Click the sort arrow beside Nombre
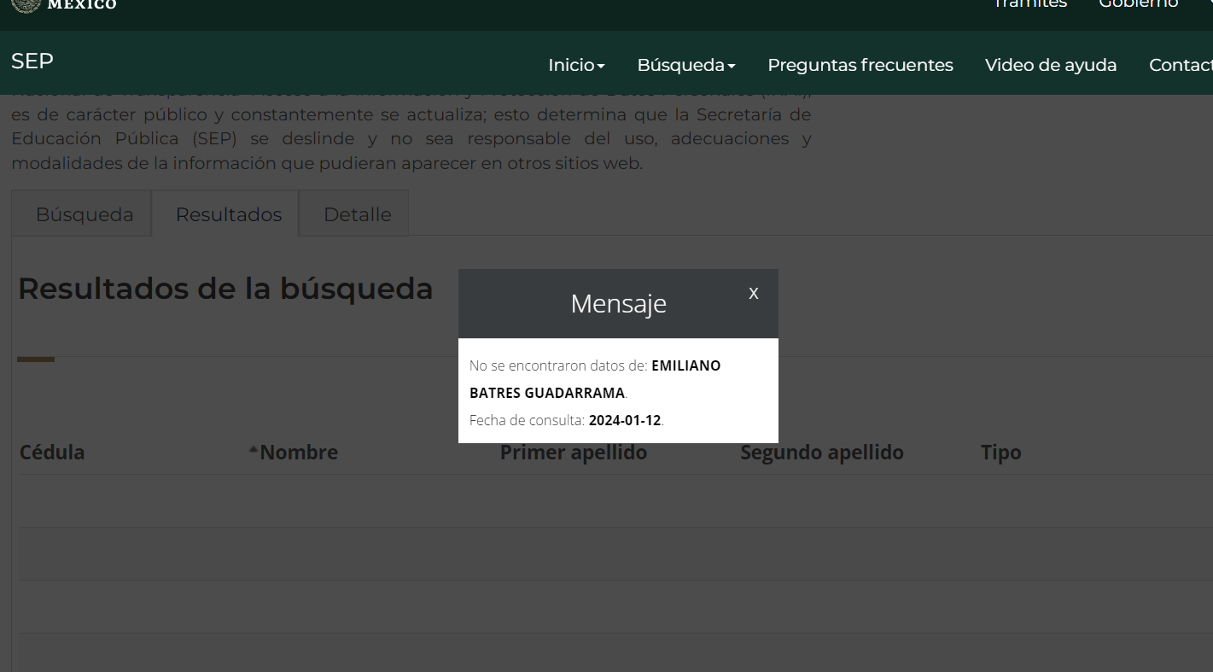This screenshot has height=672, width=1213. click(x=254, y=450)
